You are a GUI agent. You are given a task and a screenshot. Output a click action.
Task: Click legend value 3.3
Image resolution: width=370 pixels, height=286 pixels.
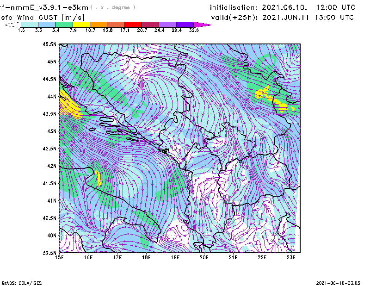click(38, 30)
